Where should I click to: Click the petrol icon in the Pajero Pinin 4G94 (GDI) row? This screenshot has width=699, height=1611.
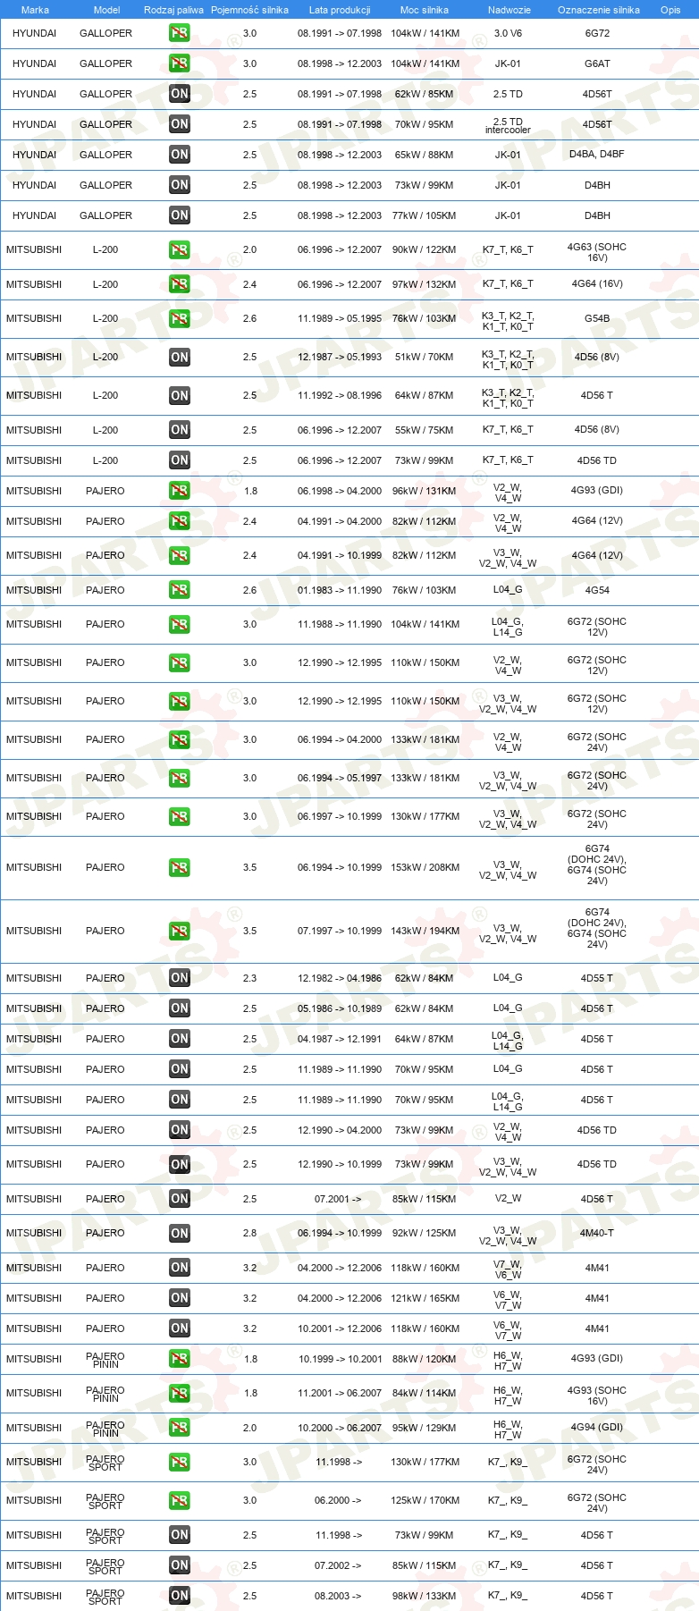tap(180, 1428)
